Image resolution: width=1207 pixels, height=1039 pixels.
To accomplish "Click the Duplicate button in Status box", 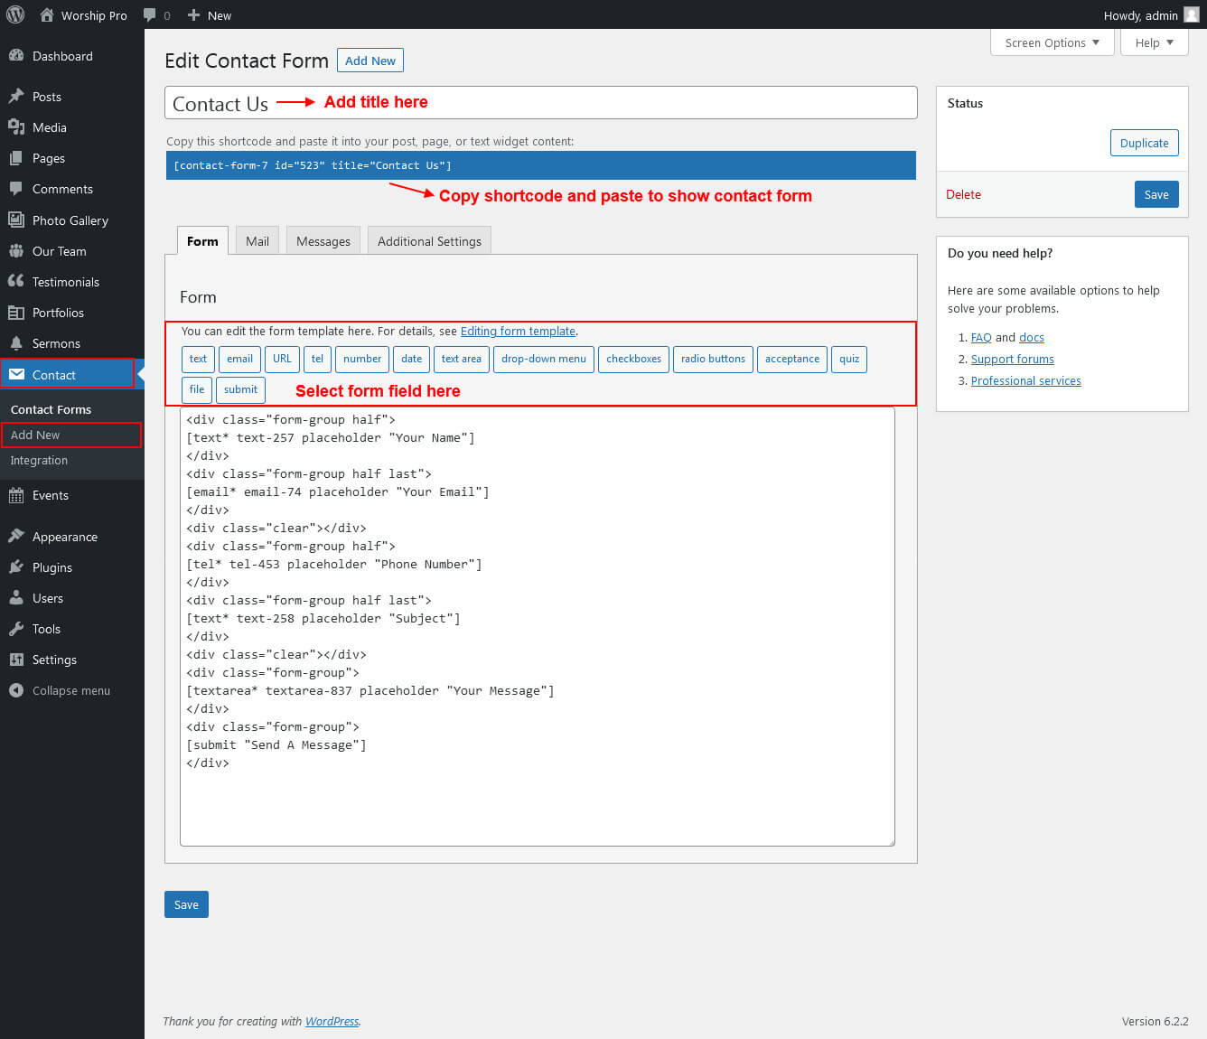I will click(1144, 143).
